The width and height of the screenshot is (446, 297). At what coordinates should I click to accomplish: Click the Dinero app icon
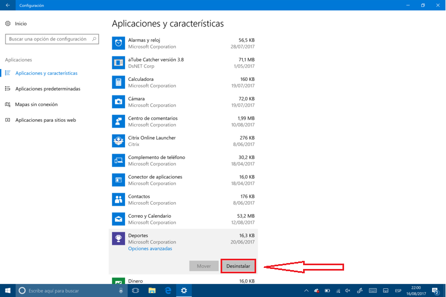point(118,281)
